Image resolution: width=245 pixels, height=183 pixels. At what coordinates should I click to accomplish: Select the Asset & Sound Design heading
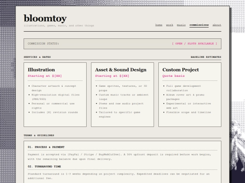[121, 70]
